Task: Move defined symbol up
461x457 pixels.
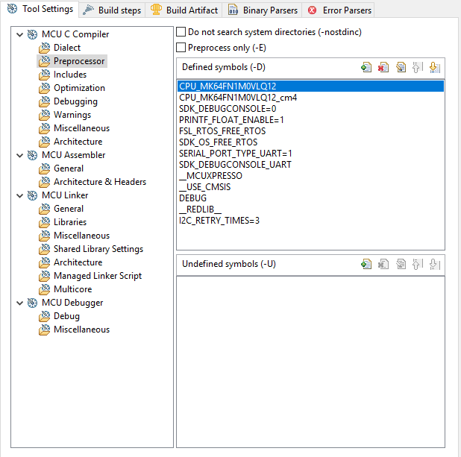Action: pos(417,68)
